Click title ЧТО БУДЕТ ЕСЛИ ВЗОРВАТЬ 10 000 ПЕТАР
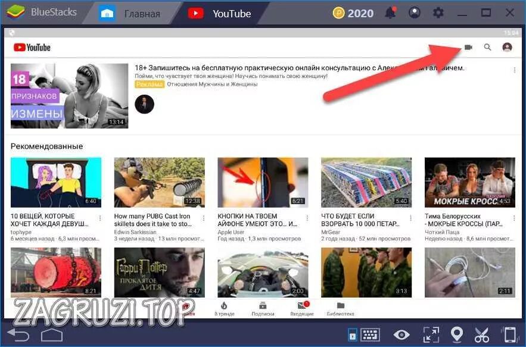 (360, 220)
